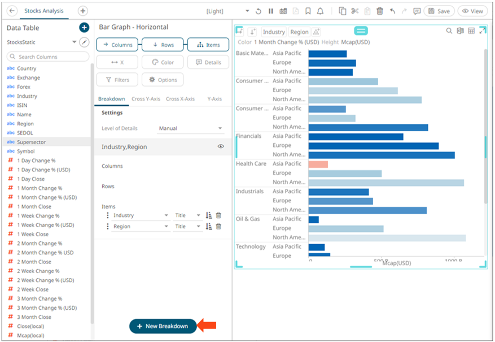Image resolution: width=495 pixels, height=342 pixels.
Task: Open the Level of Details Manual dropdown
Action: (x=190, y=128)
